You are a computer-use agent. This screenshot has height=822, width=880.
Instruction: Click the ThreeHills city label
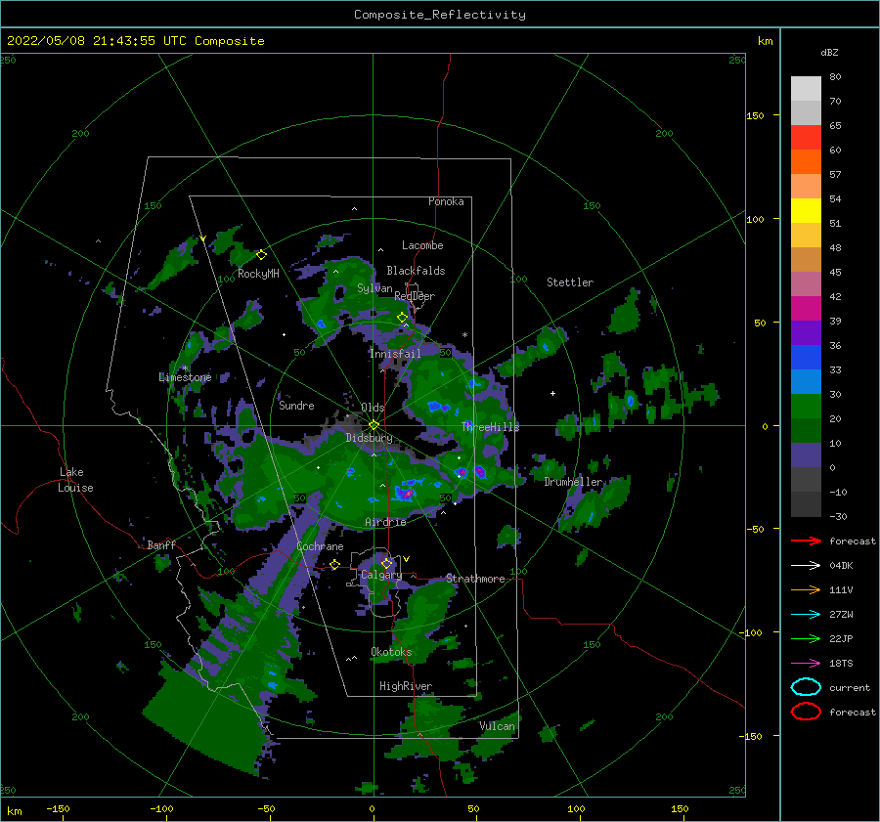[x=491, y=427]
